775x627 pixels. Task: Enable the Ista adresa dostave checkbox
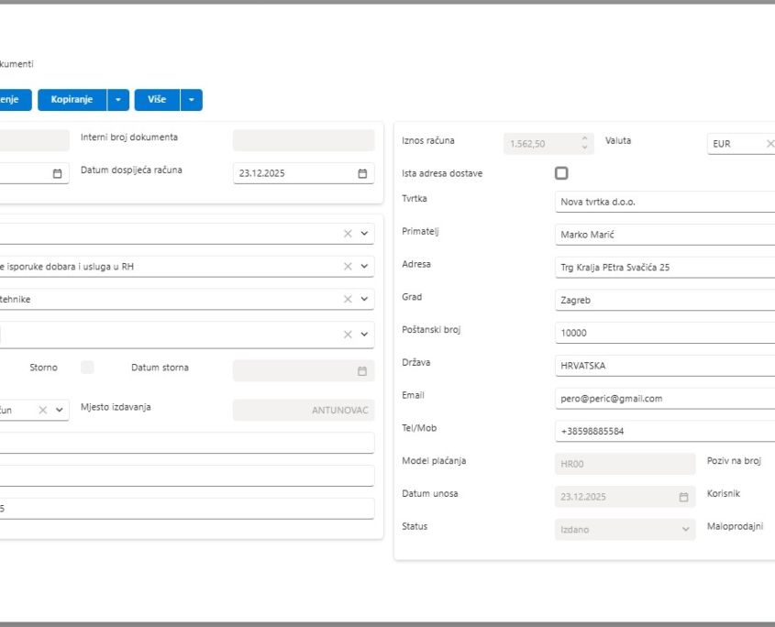[x=561, y=173]
